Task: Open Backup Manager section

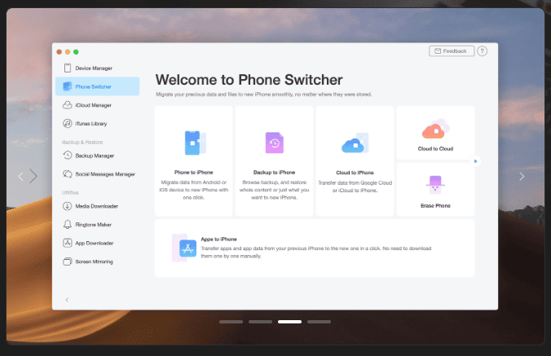Action: click(x=97, y=156)
